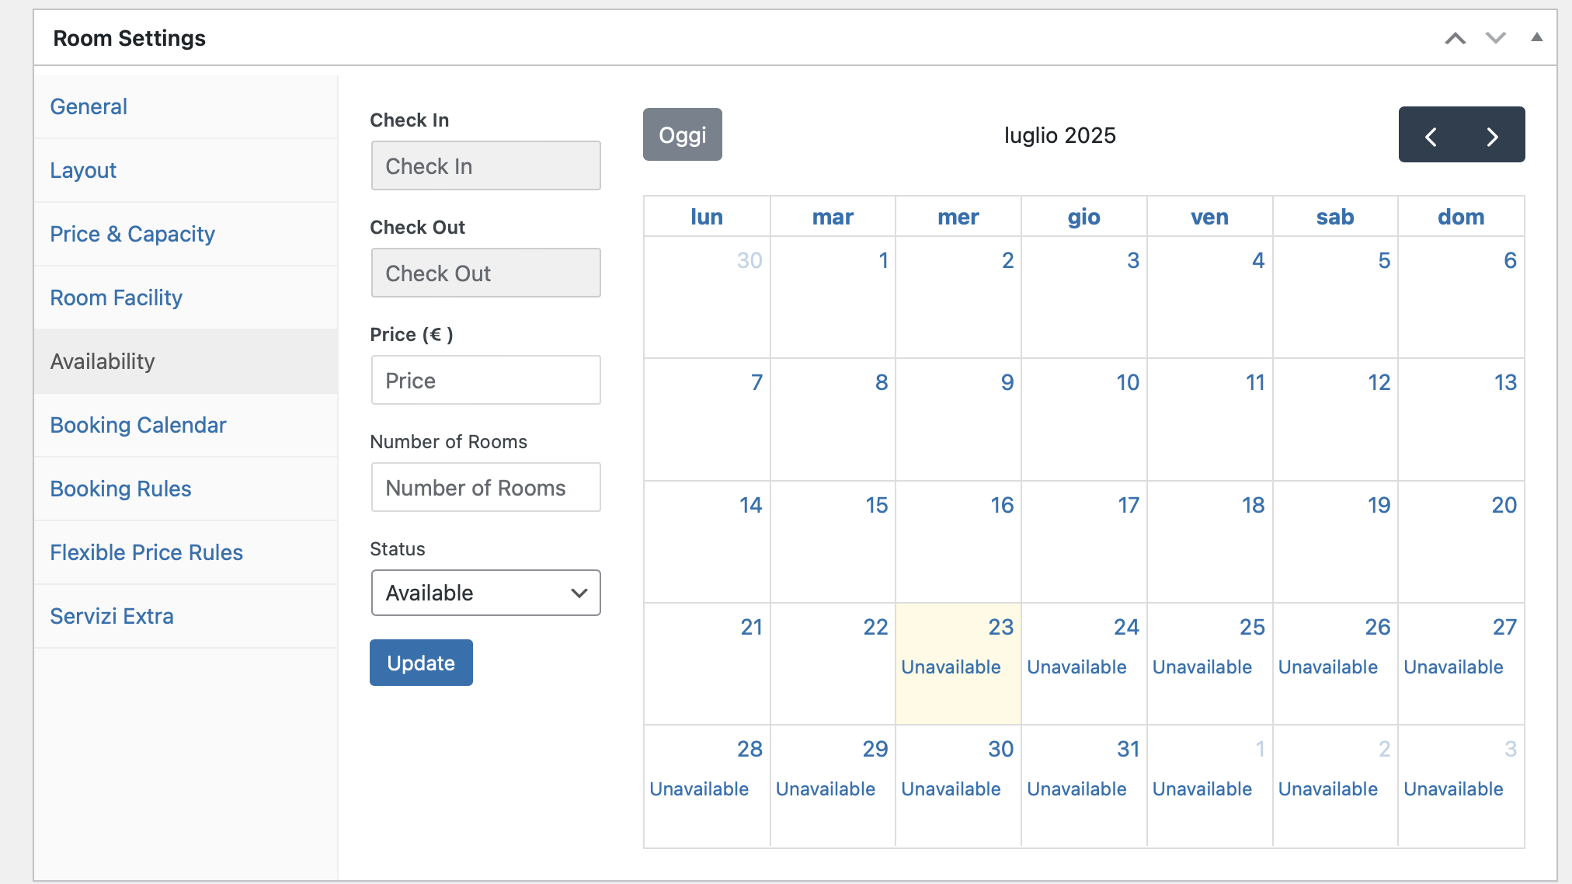Click Unavailable label on August 3

coord(1453,789)
